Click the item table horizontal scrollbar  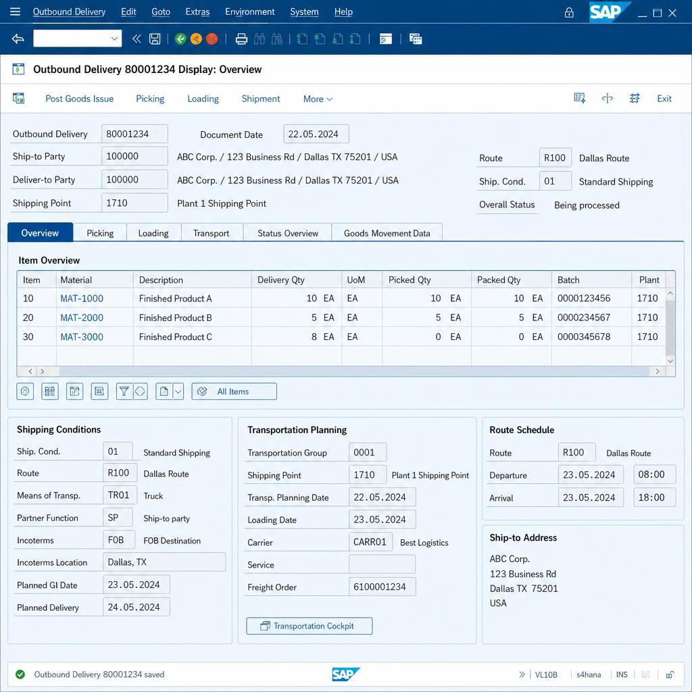(x=354, y=372)
